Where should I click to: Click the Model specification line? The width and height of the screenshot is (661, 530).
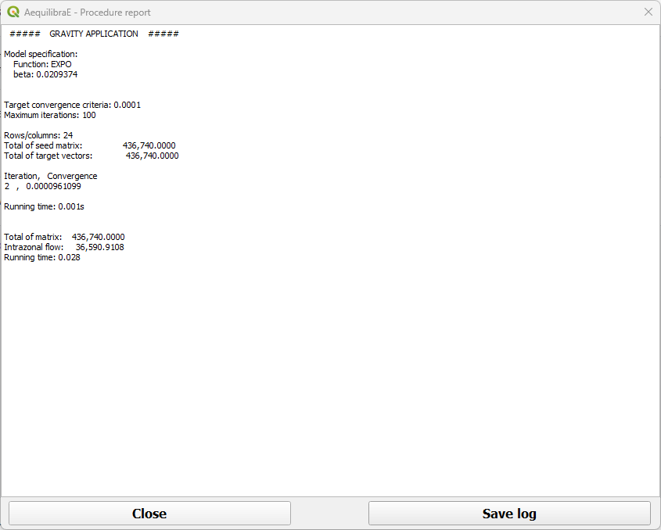coord(41,55)
